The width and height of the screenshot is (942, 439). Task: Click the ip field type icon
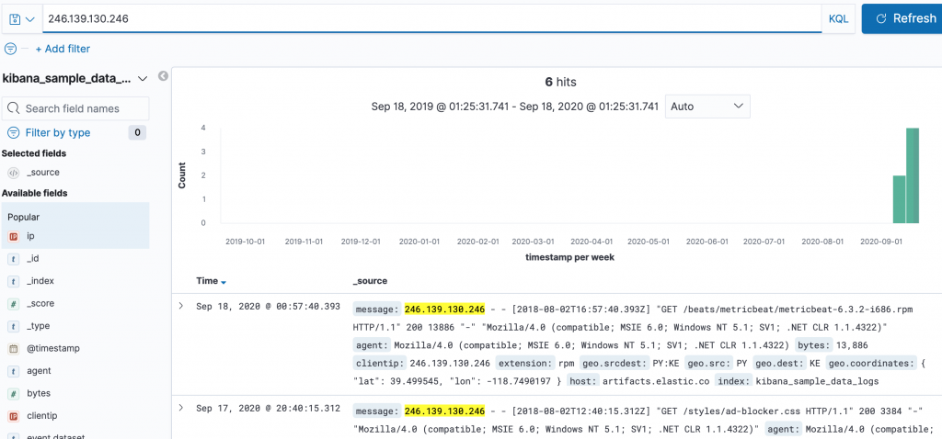click(x=13, y=236)
